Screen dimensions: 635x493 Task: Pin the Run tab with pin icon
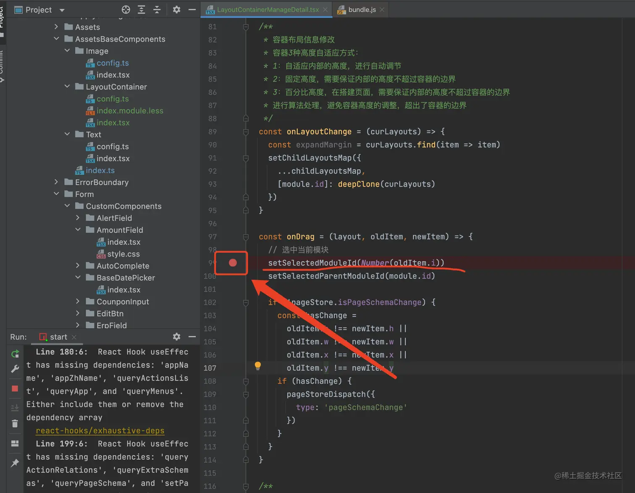(15, 463)
